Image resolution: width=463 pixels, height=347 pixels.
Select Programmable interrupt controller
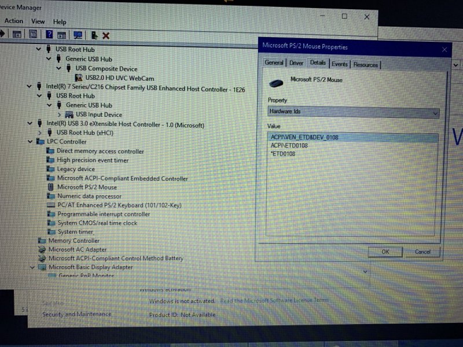click(104, 214)
